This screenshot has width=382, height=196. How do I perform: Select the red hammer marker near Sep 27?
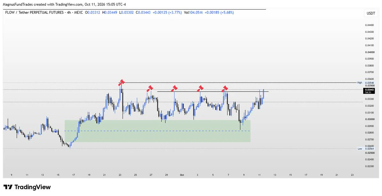[150, 88]
